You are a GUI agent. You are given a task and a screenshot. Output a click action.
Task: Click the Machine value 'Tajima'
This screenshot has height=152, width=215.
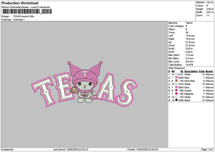tap(189, 23)
